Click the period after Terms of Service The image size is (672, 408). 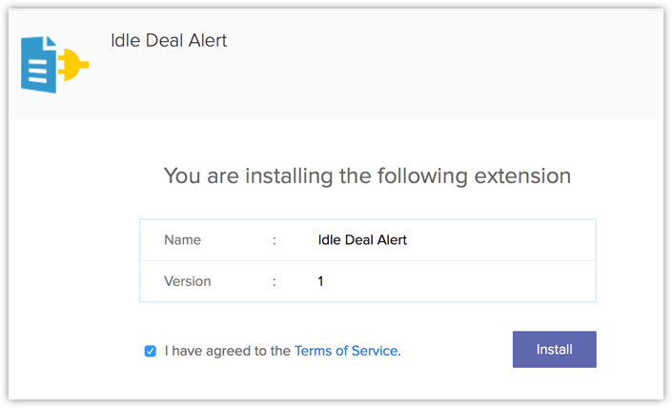pos(399,352)
